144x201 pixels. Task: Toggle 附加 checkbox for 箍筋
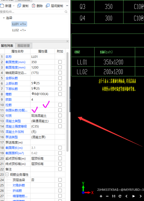[x=60, y=94]
